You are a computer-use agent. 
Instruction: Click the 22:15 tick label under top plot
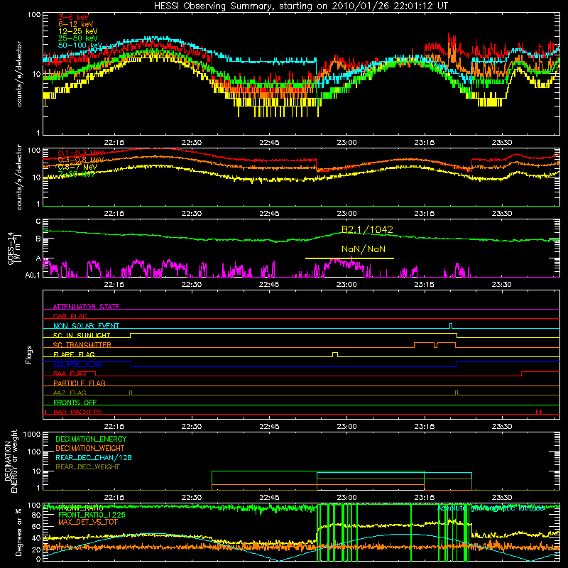114,143
